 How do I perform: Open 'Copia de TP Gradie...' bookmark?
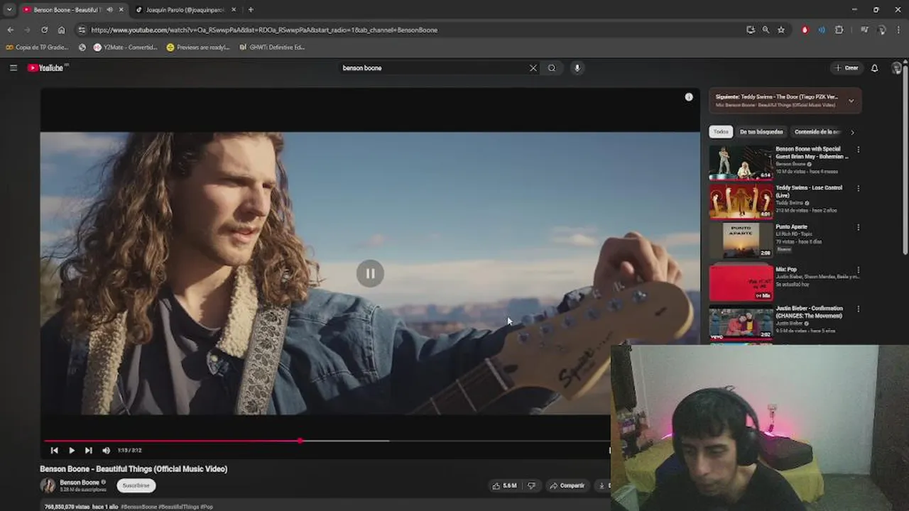pos(38,48)
